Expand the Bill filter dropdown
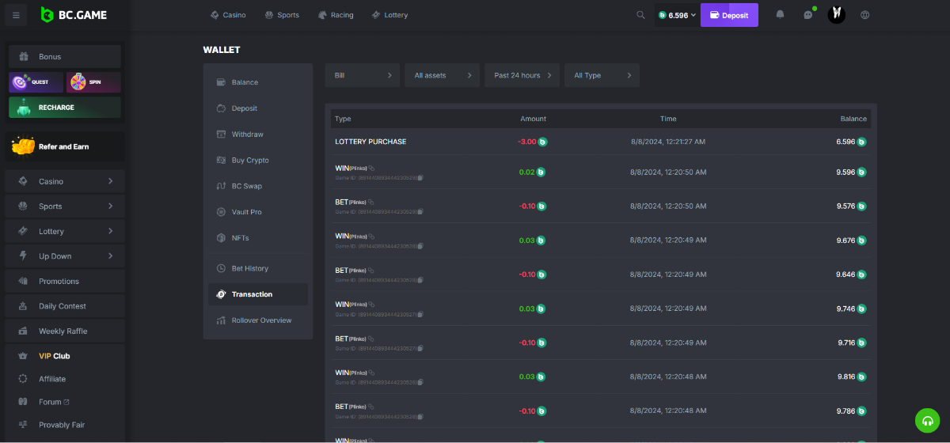The height and width of the screenshot is (443, 950). pos(362,75)
